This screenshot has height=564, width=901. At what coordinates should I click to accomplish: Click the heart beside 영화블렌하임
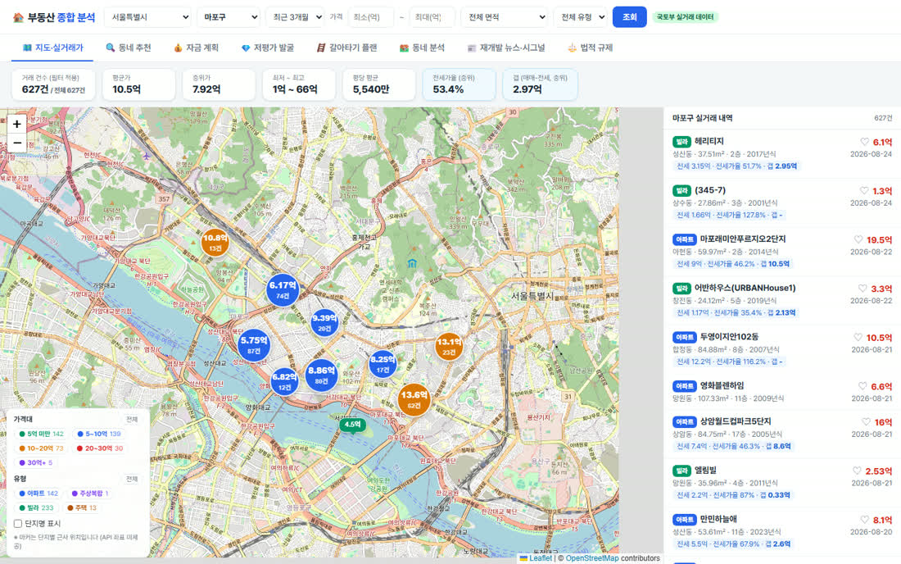(x=863, y=386)
